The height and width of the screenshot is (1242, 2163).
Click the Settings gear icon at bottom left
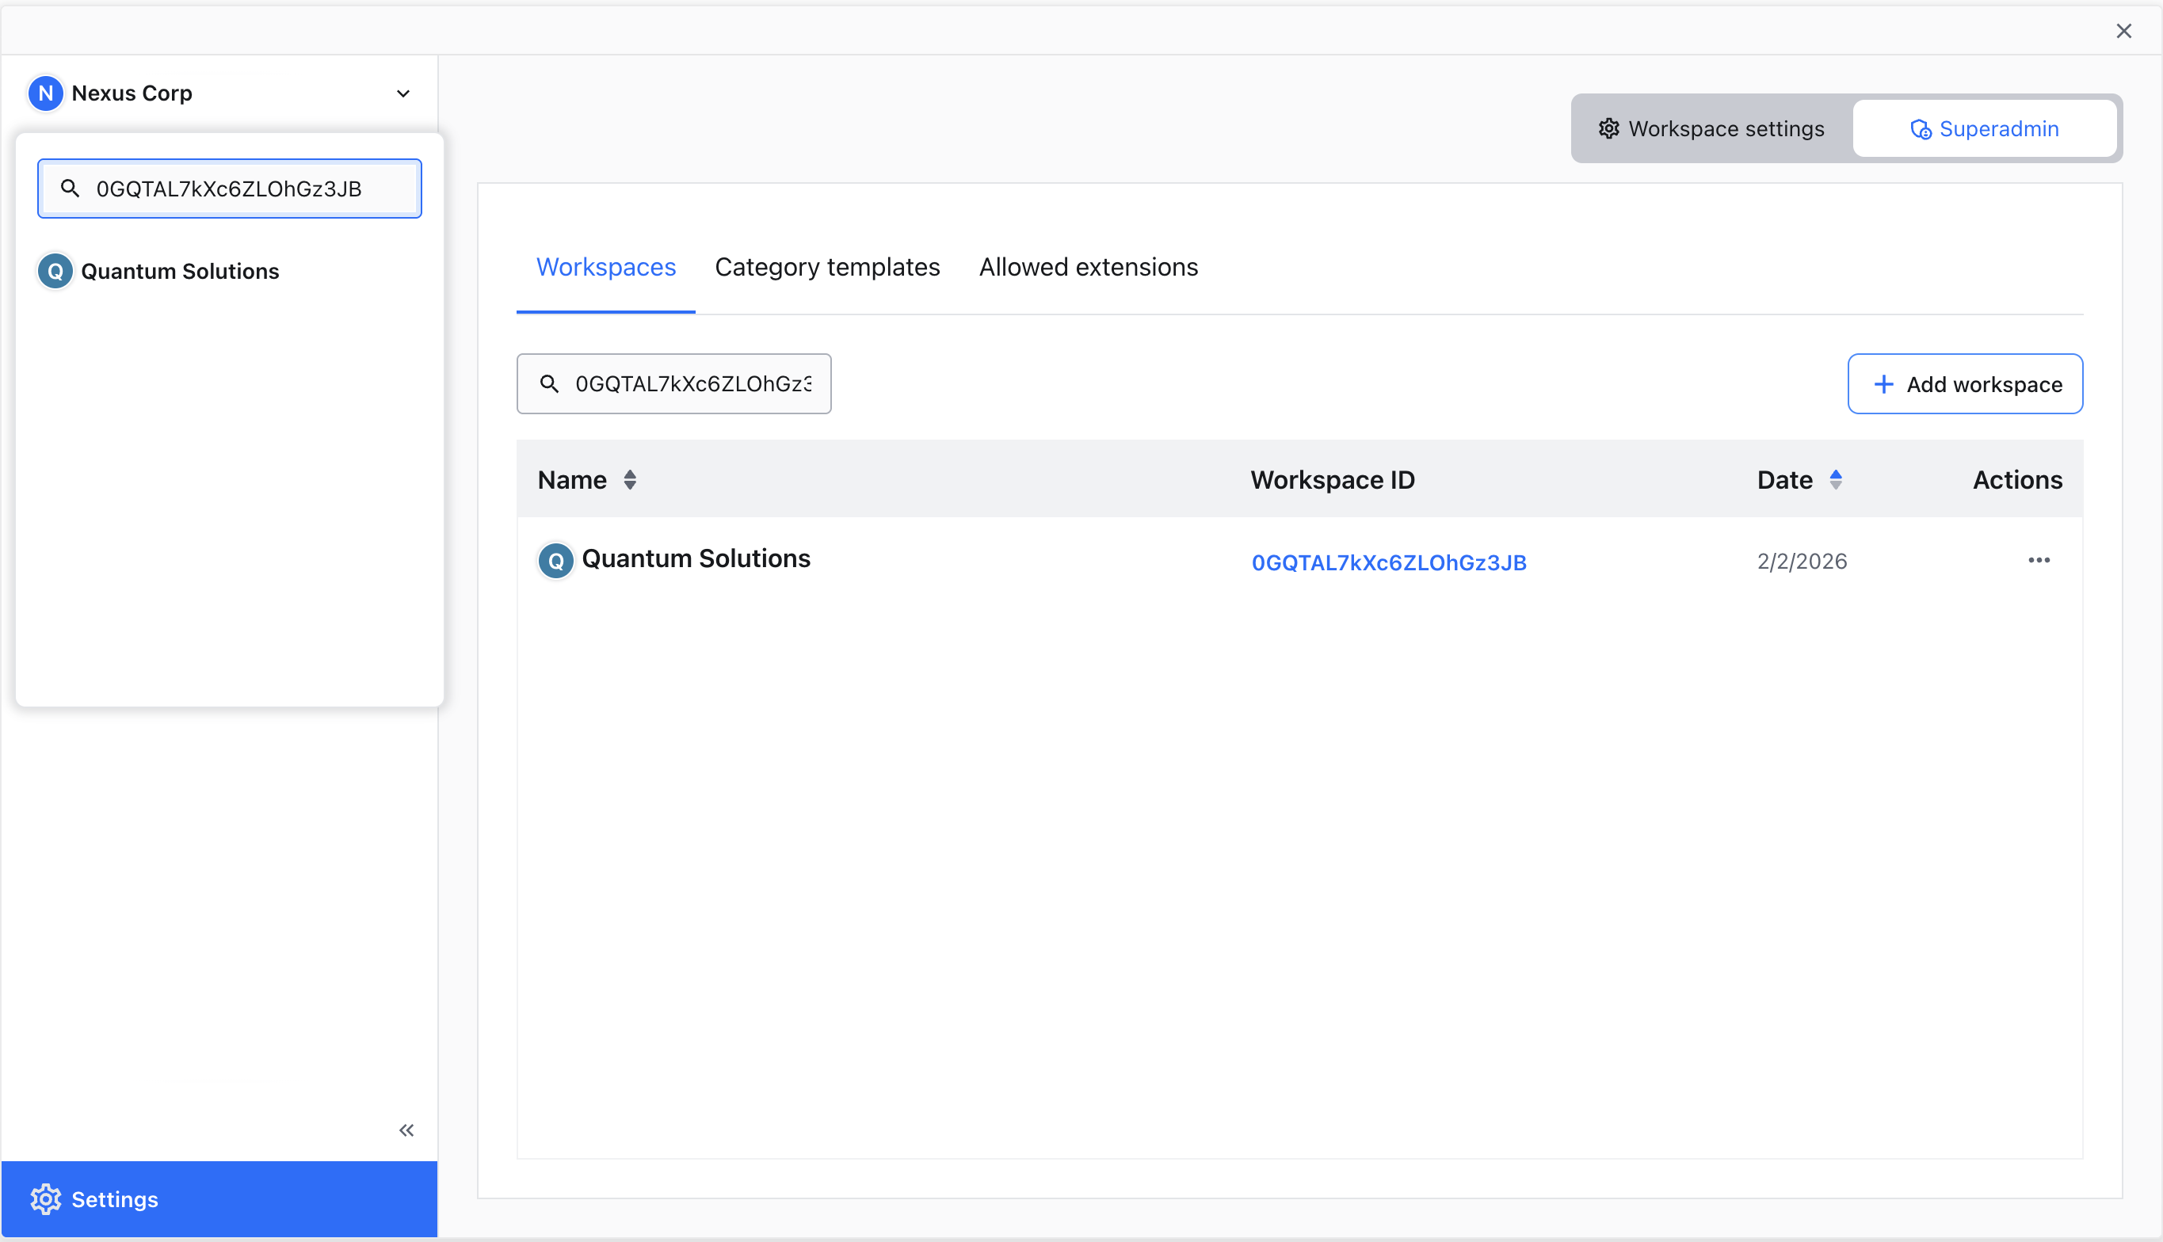[47, 1198]
